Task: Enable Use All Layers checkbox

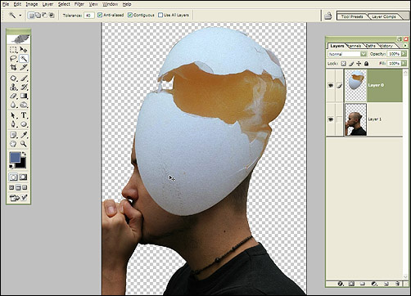Action: click(x=160, y=15)
